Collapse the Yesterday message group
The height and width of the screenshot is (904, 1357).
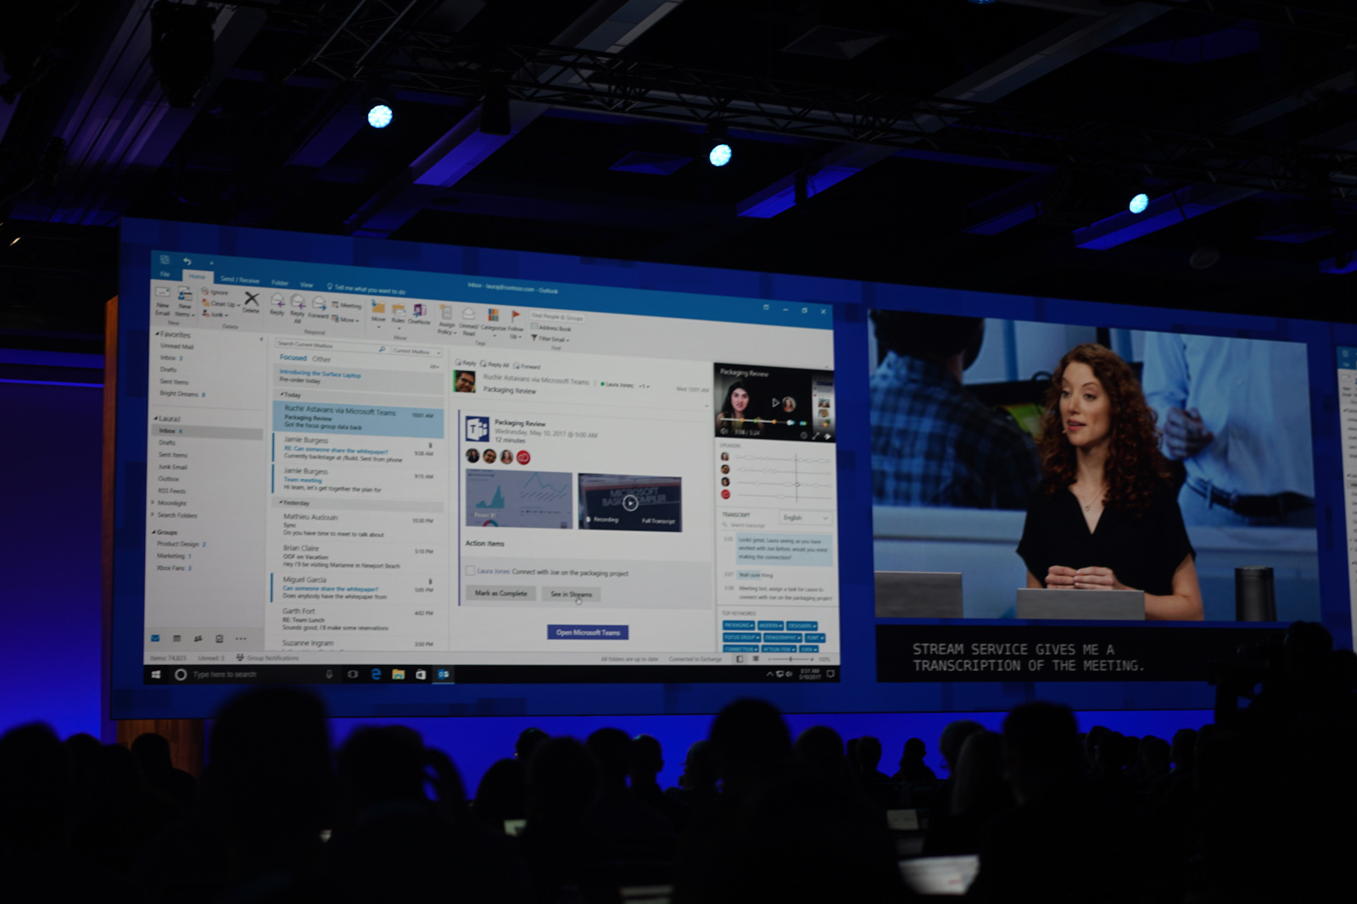pos(281,502)
